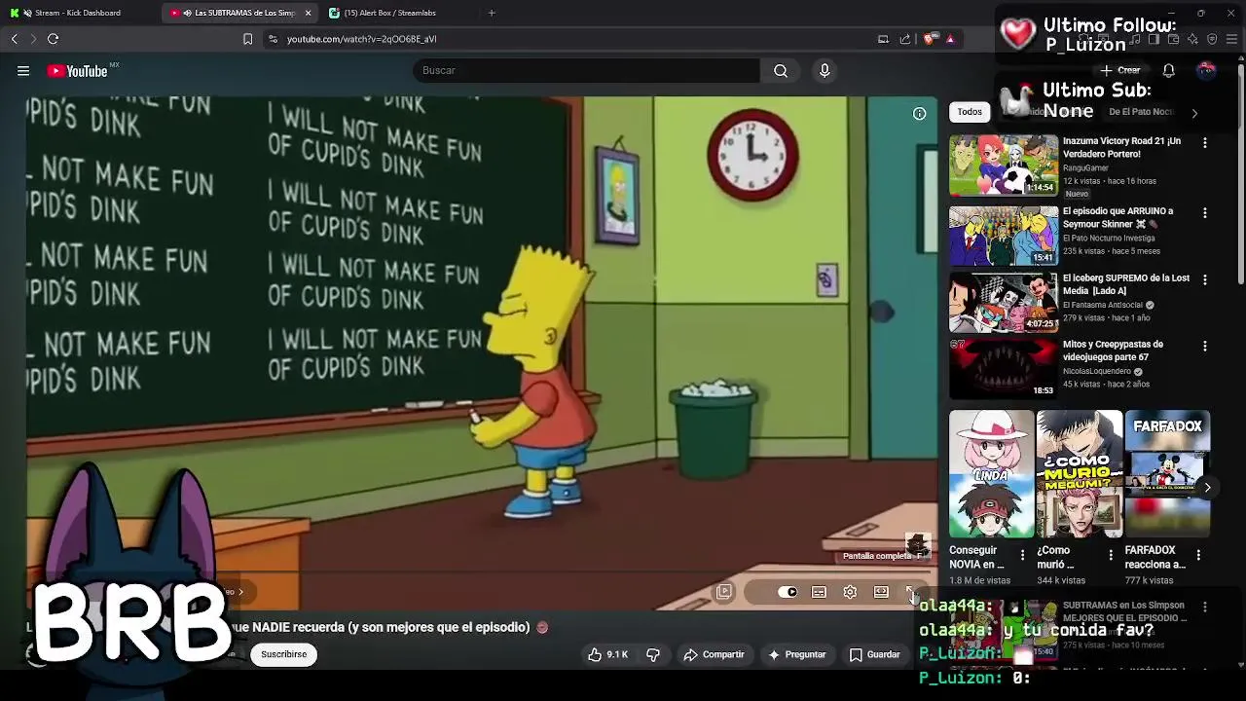Viewport: 1246px width, 701px height.
Task: Open options for Inazuma Victory Road video
Action: (x=1205, y=143)
